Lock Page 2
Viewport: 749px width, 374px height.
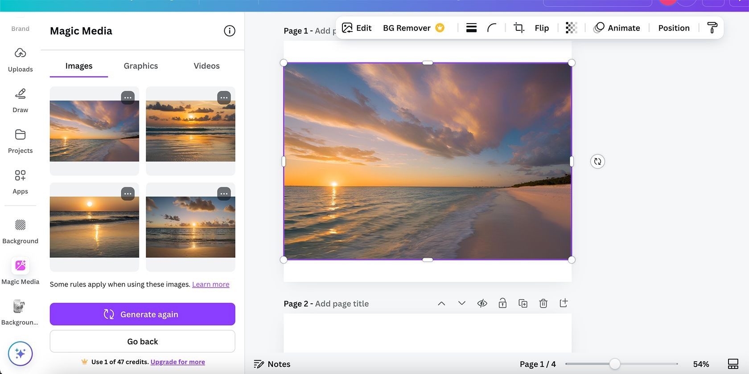click(502, 303)
